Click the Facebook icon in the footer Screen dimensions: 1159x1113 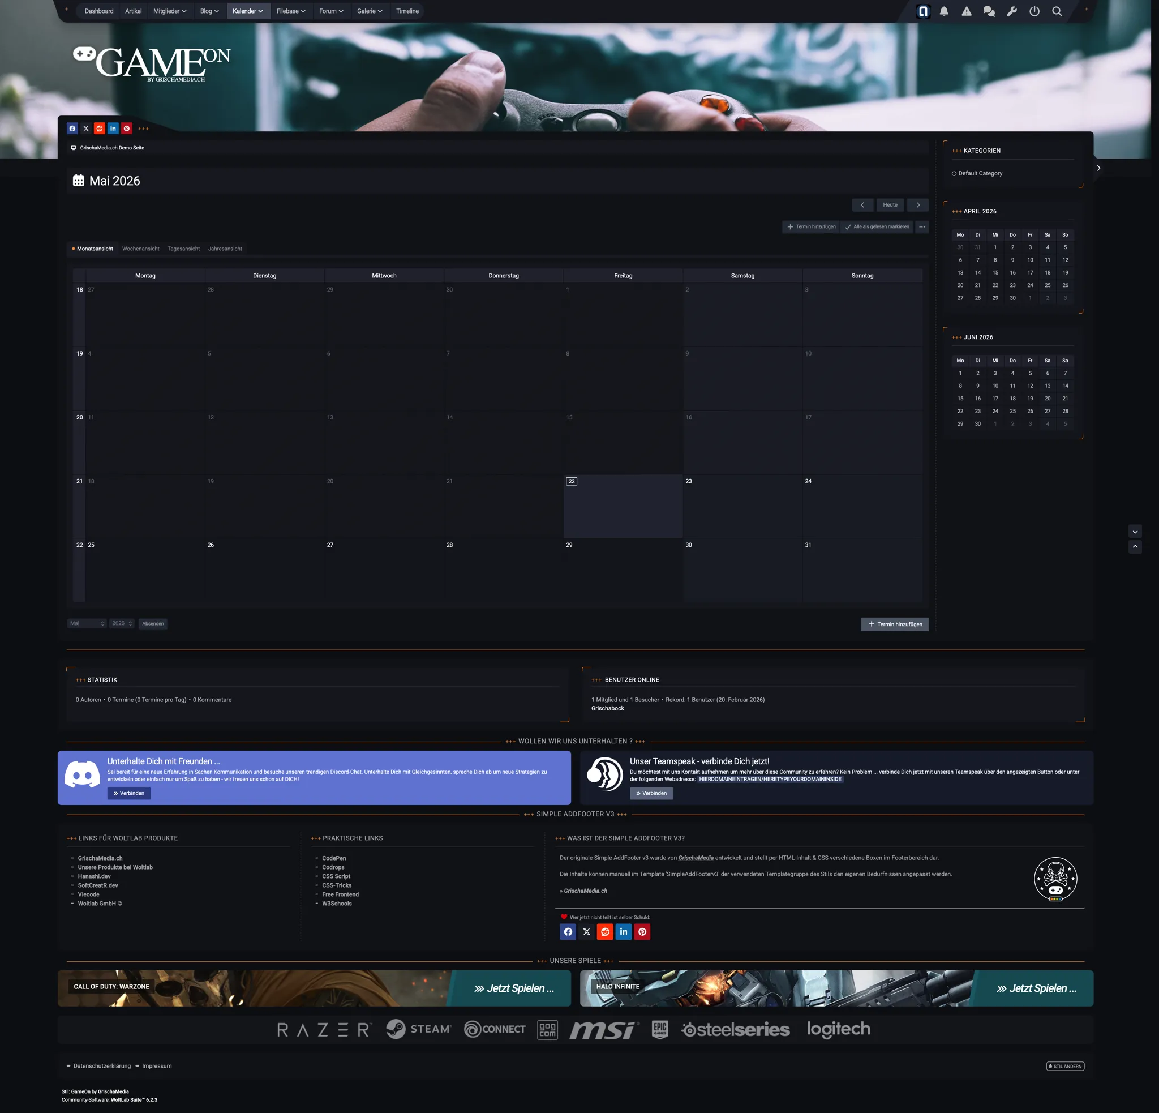(568, 931)
